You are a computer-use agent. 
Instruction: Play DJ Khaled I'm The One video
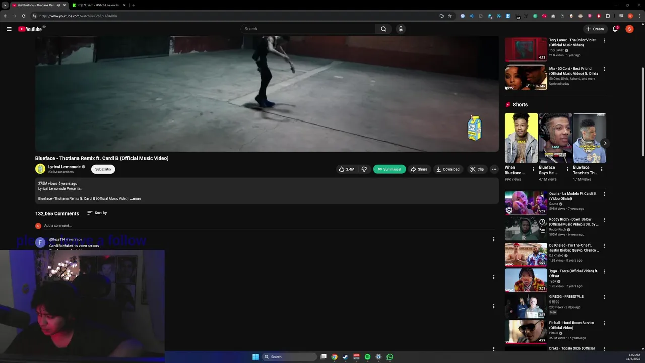[x=526, y=254]
